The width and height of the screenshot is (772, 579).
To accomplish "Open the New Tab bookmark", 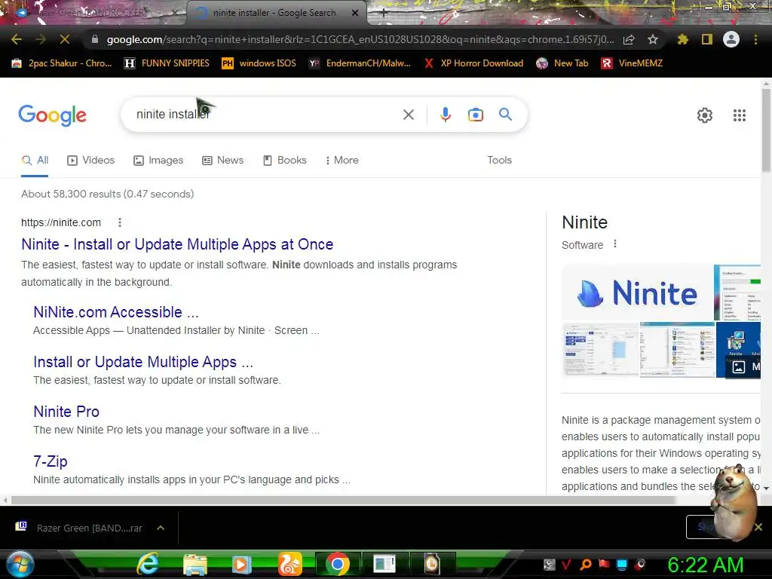I will (562, 63).
